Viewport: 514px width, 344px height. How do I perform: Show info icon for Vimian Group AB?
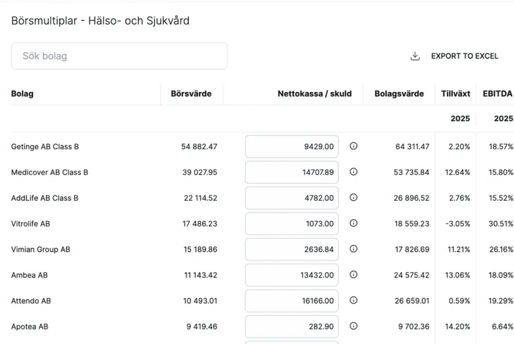coord(354,249)
